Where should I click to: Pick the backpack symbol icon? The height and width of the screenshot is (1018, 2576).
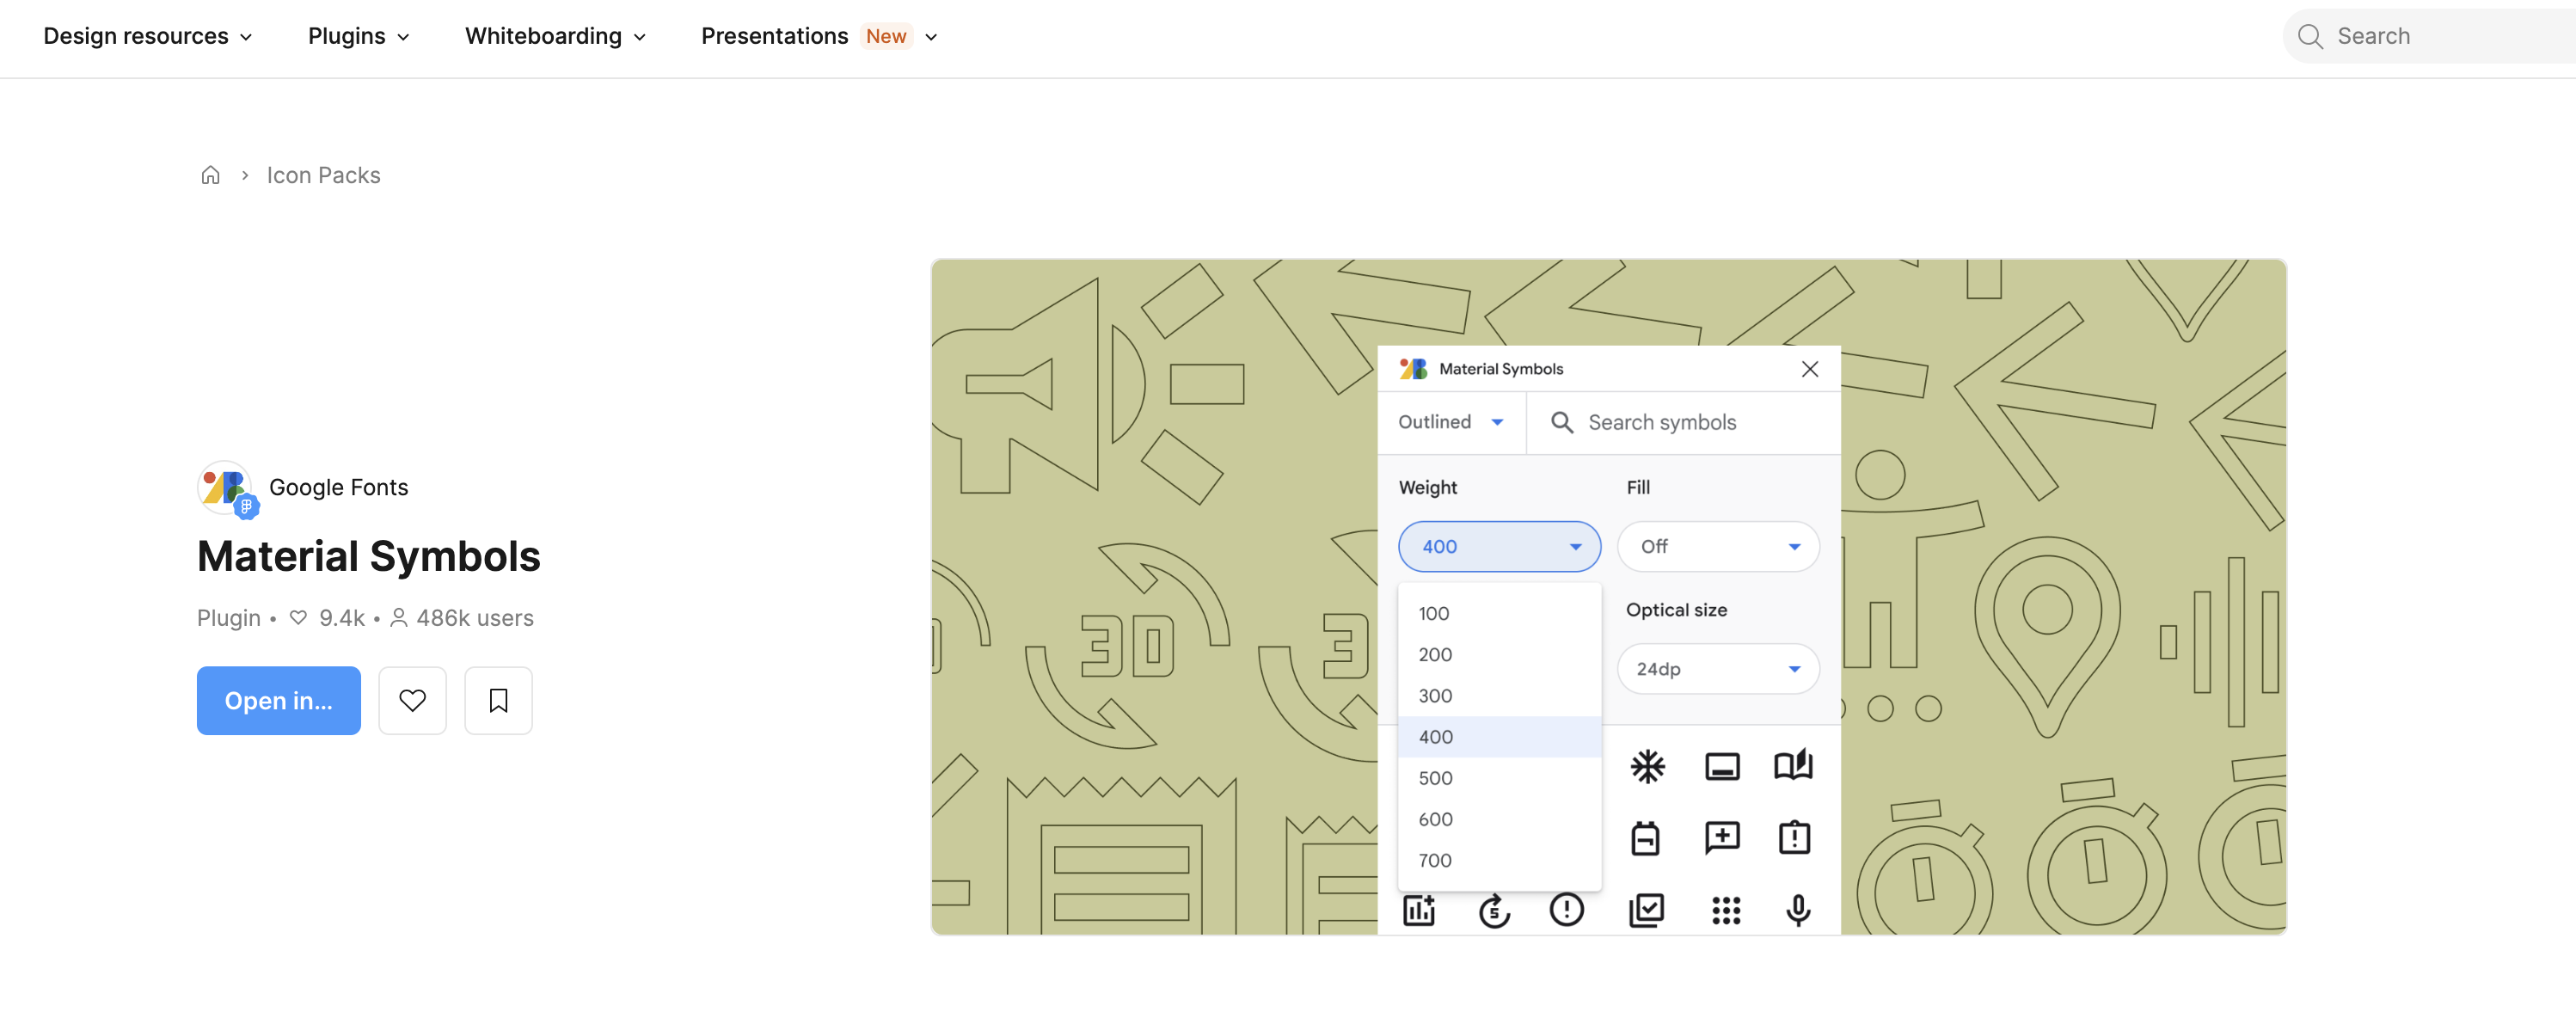point(1645,838)
